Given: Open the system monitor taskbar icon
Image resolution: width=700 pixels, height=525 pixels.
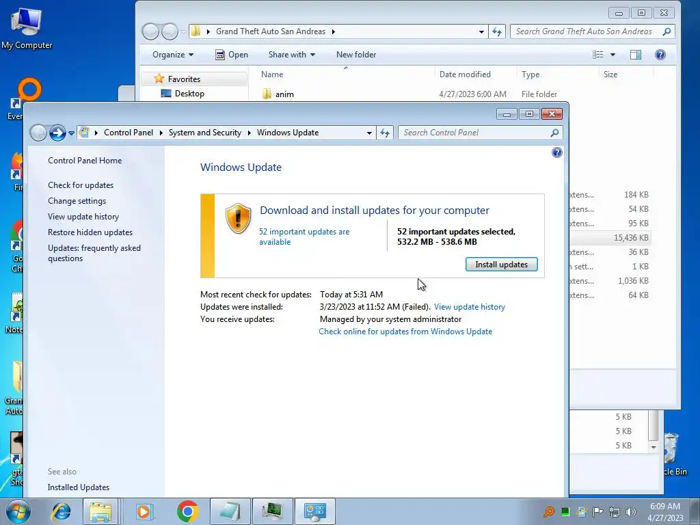Looking at the screenshot, I should 273,511.
